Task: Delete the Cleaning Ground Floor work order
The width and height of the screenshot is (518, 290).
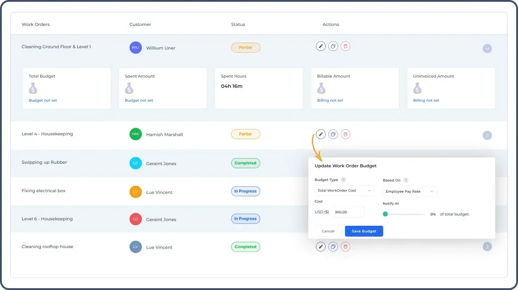Action: 345,46
